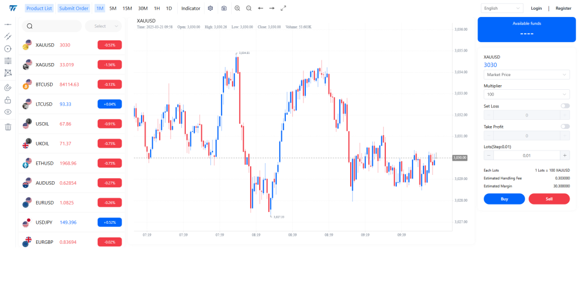582x288 pixels.
Task: Take a chart screenshot with camera icon
Action: (x=224, y=8)
